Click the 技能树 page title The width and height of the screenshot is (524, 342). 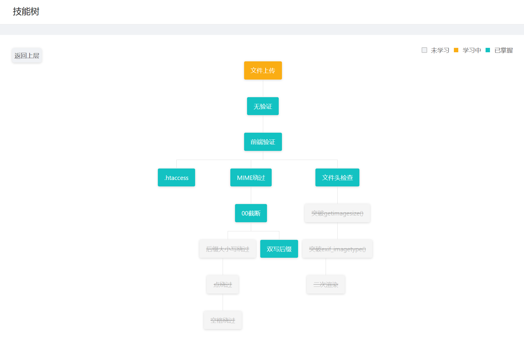26,11
